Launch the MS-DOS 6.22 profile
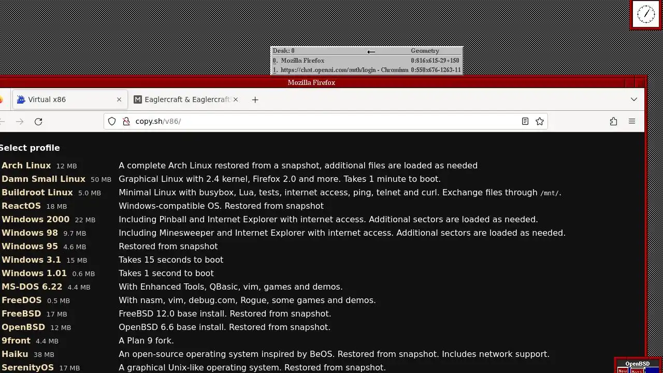Screen dimensions: 663x373 point(32,286)
